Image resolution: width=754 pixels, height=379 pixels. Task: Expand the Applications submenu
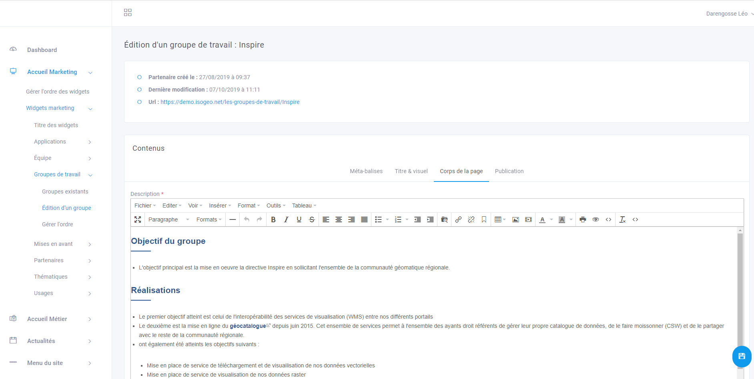tap(63, 142)
